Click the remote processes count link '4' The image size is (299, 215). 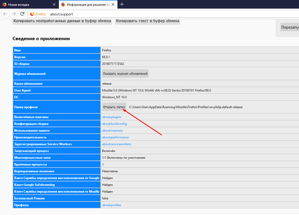[103, 164]
